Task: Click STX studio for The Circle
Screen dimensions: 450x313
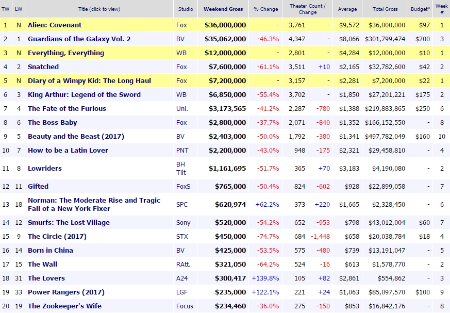Action: (182, 236)
